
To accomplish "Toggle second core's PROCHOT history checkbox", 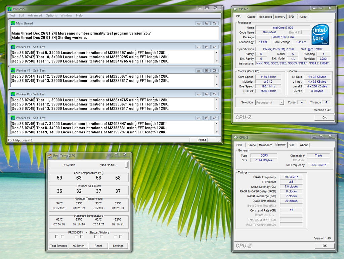I will pos(82,236).
